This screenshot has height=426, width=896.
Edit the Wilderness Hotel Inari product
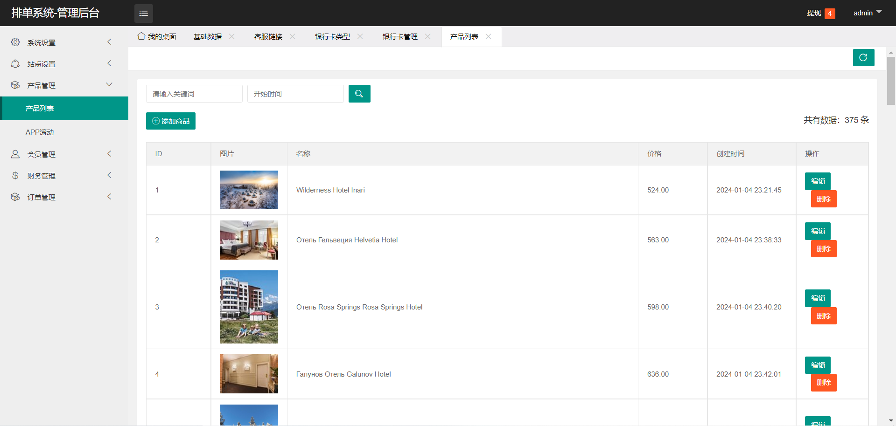click(x=817, y=181)
